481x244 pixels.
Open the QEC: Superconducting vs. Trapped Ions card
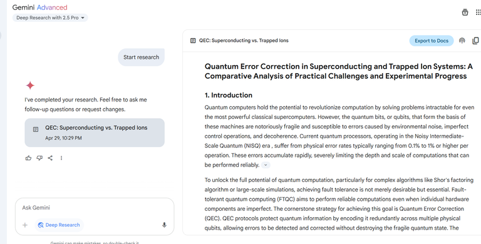tap(95, 133)
